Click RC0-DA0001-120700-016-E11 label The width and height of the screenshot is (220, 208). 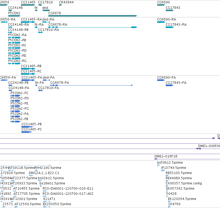point(68,189)
